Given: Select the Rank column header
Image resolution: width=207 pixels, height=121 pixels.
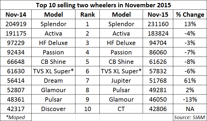Looking at the screenshot, I should pyautogui.click(x=87, y=15).
